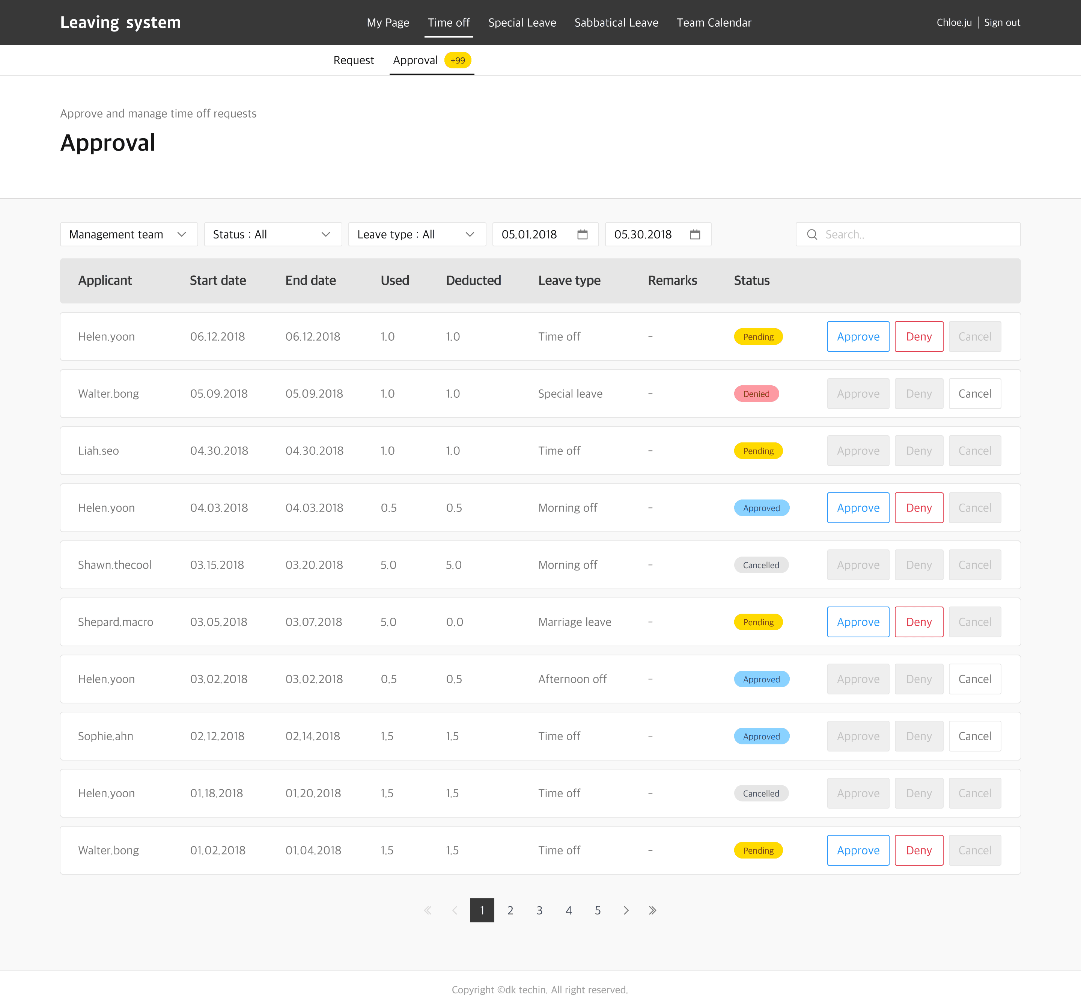Click the Sign out link
This screenshot has width=1081, height=1008.
(x=1001, y=23)
